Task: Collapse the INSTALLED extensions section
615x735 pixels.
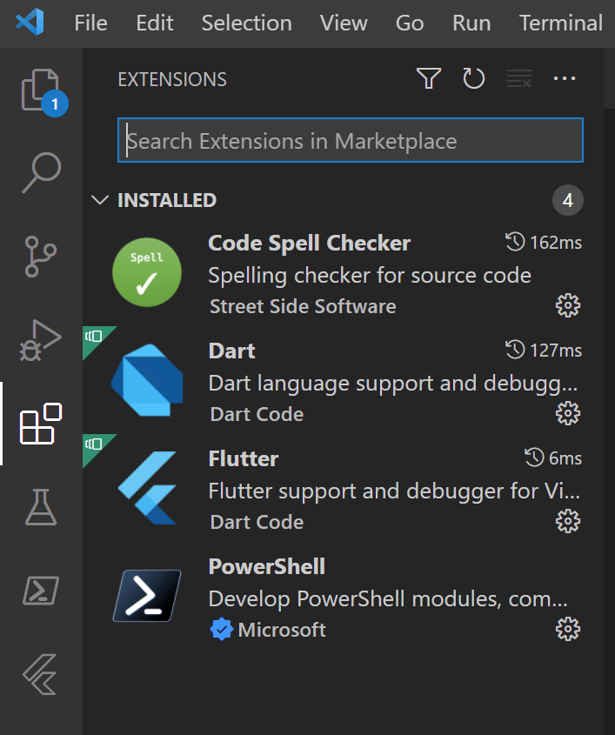Action: 100,200
